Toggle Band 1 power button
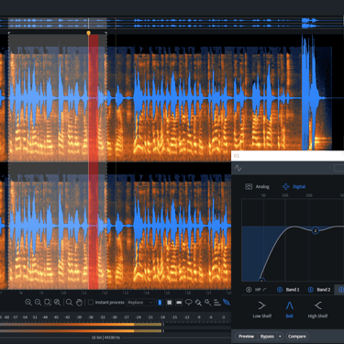The image size is (344, 344). [x=280, y=290]
